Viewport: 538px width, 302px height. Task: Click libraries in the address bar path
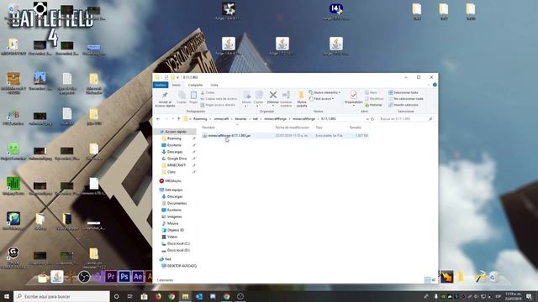240,119
